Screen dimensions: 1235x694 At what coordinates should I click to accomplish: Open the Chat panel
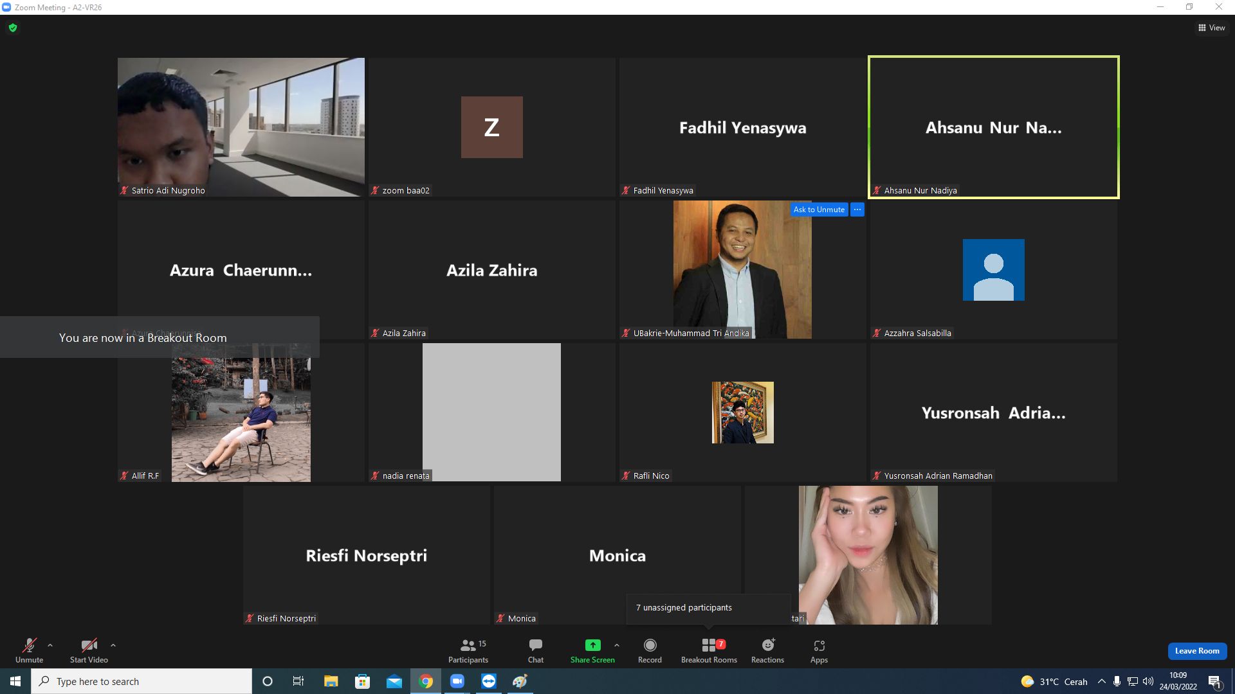point(536,650)
